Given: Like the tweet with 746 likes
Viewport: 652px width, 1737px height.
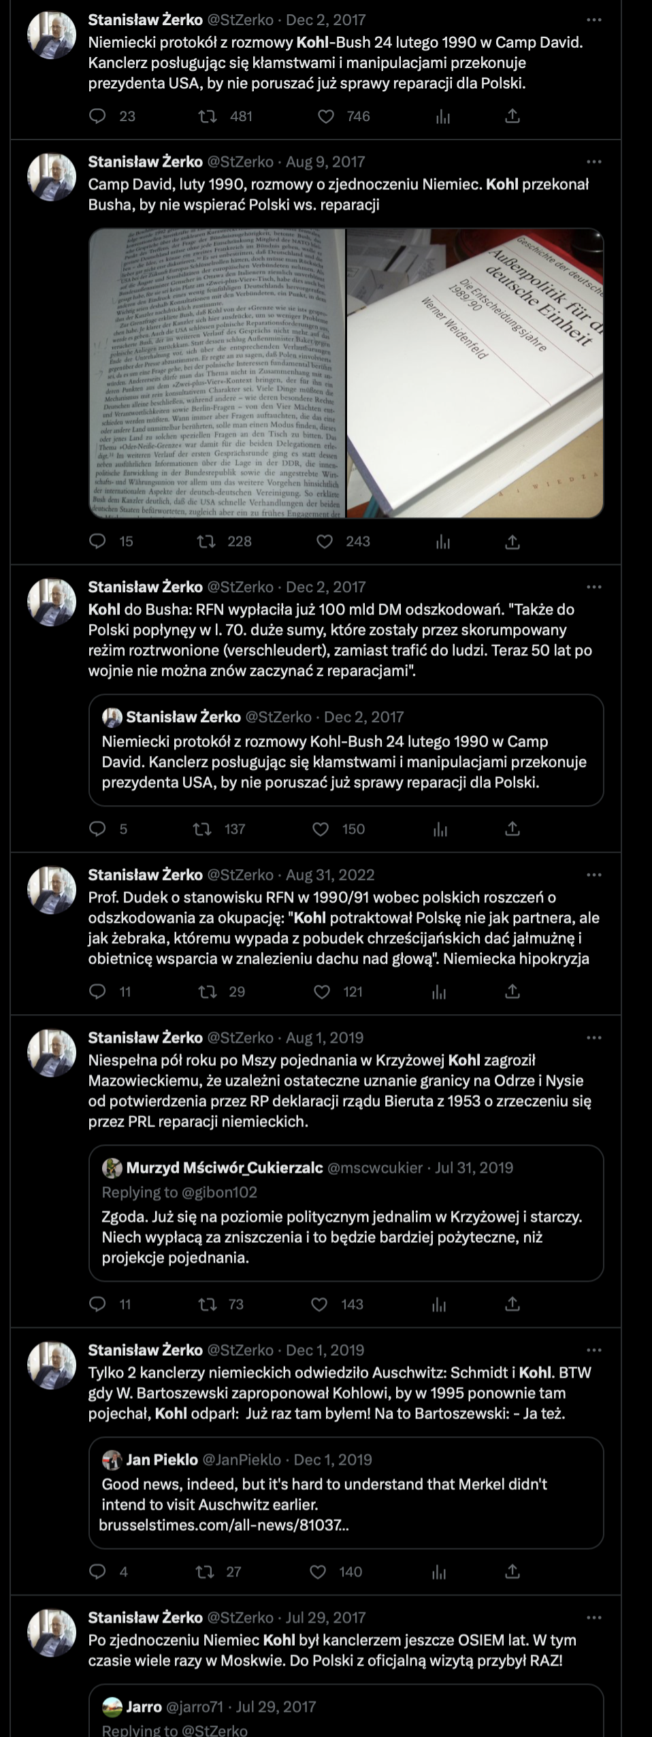Looking at the screenshot, I should tap(327, 116).
